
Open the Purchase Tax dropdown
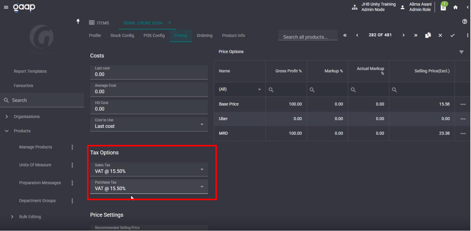[149, 187]
